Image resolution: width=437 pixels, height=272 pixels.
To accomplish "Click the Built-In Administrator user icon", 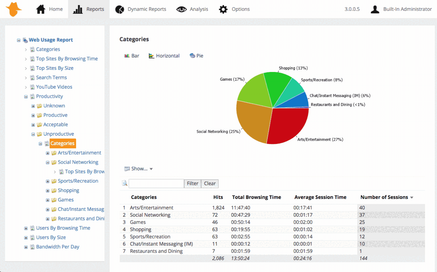I will 375,9.
